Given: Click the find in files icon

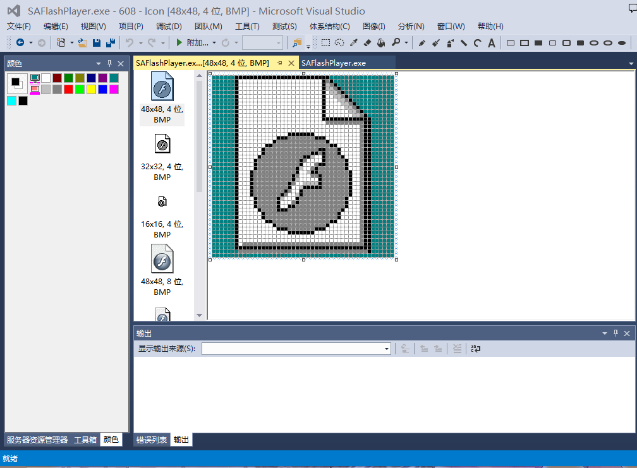Looking at the screenshot, I should point(297,42).
